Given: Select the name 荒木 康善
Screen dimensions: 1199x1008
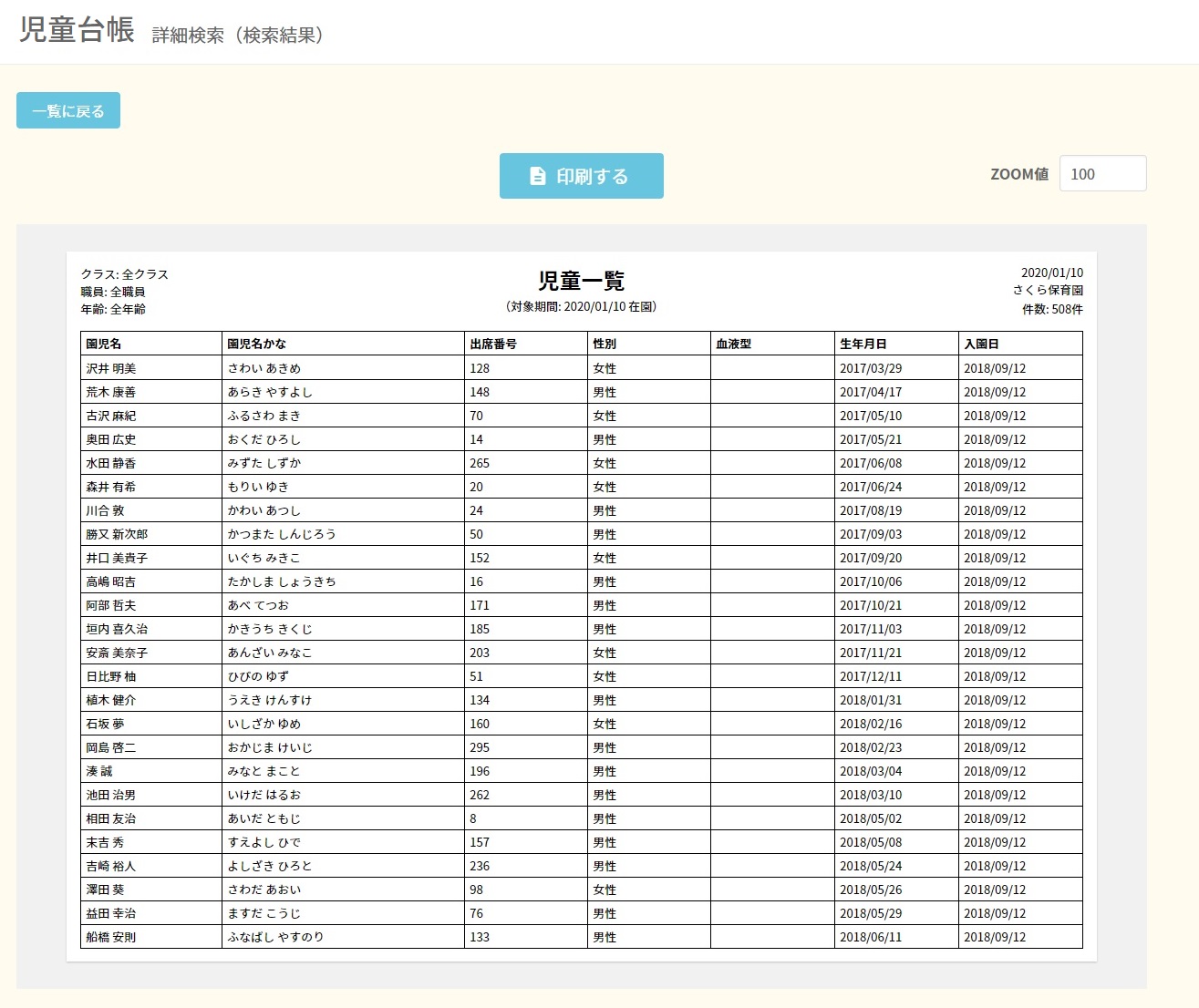Looking at the screenshot, I should point(111,392).
